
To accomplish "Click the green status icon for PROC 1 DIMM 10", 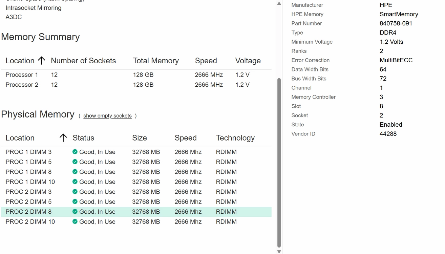I will [x=75, y=182].
